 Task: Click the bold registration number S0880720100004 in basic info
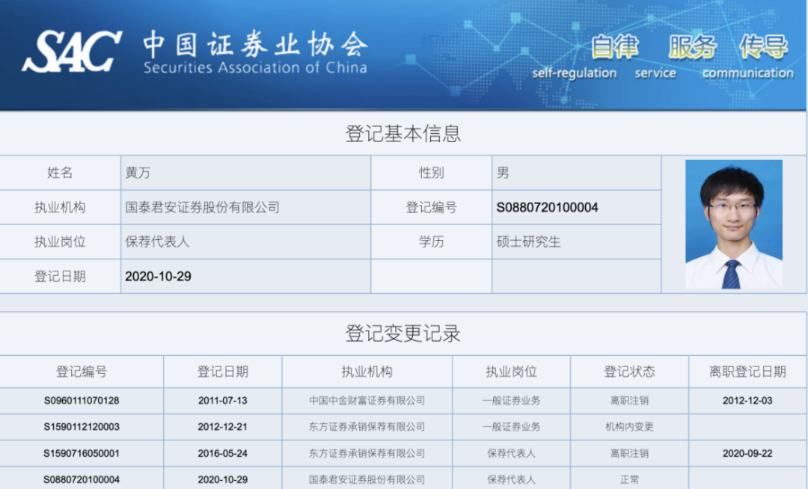click(x=547, y=207)
